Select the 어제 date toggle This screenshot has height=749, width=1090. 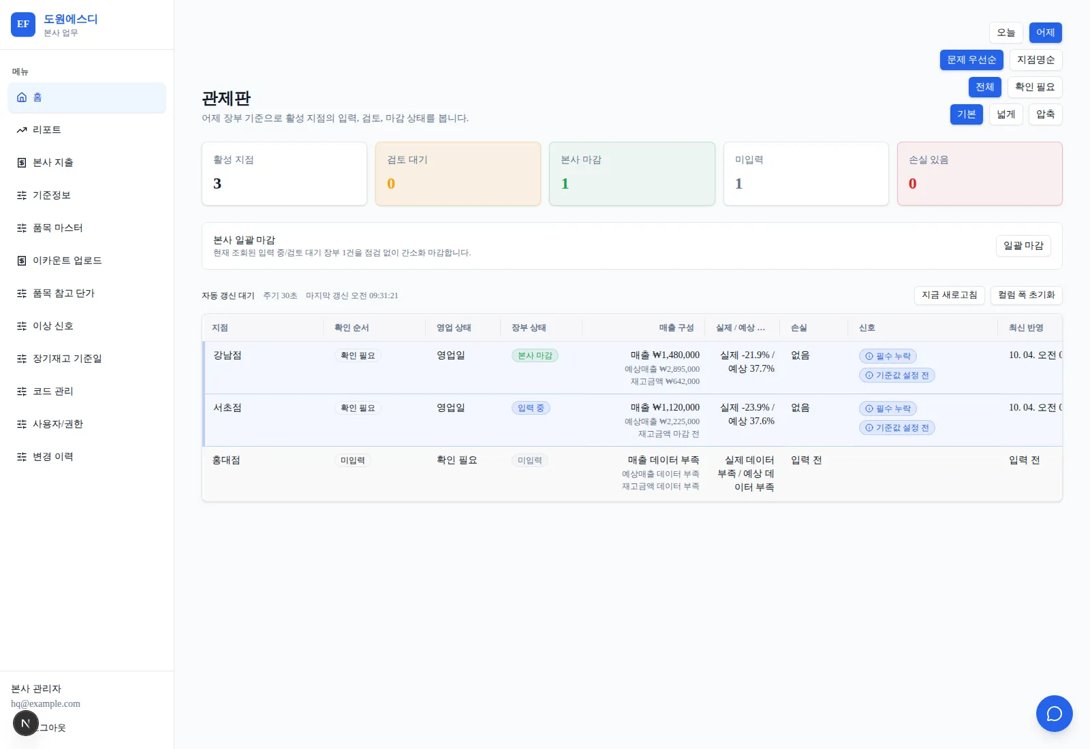coord(1046,33)
